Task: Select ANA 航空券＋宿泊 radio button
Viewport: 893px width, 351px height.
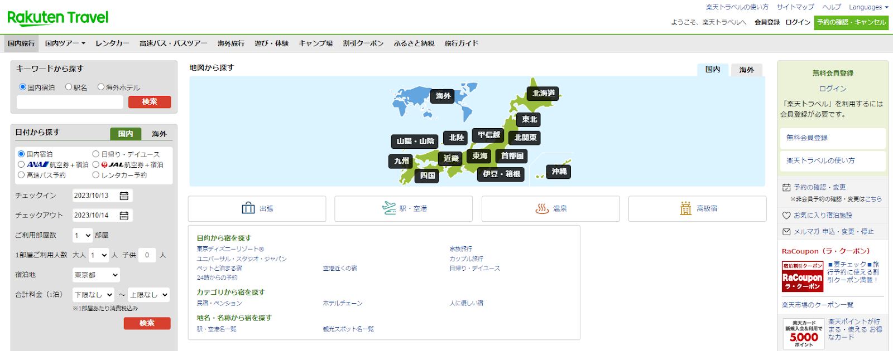Action: pos(21,164)
